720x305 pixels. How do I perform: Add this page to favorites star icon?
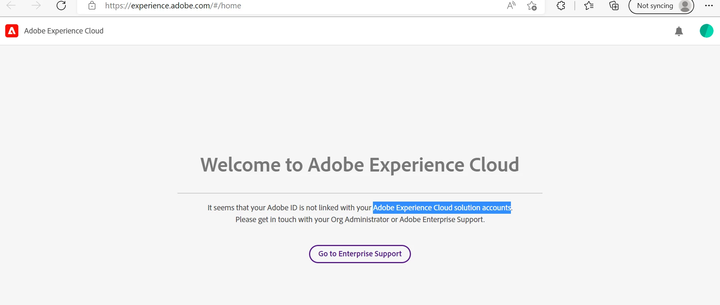(532, 6)
